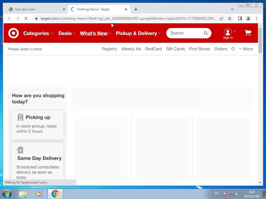
Task: View Orders link
Action: click(x=221, y=49)
